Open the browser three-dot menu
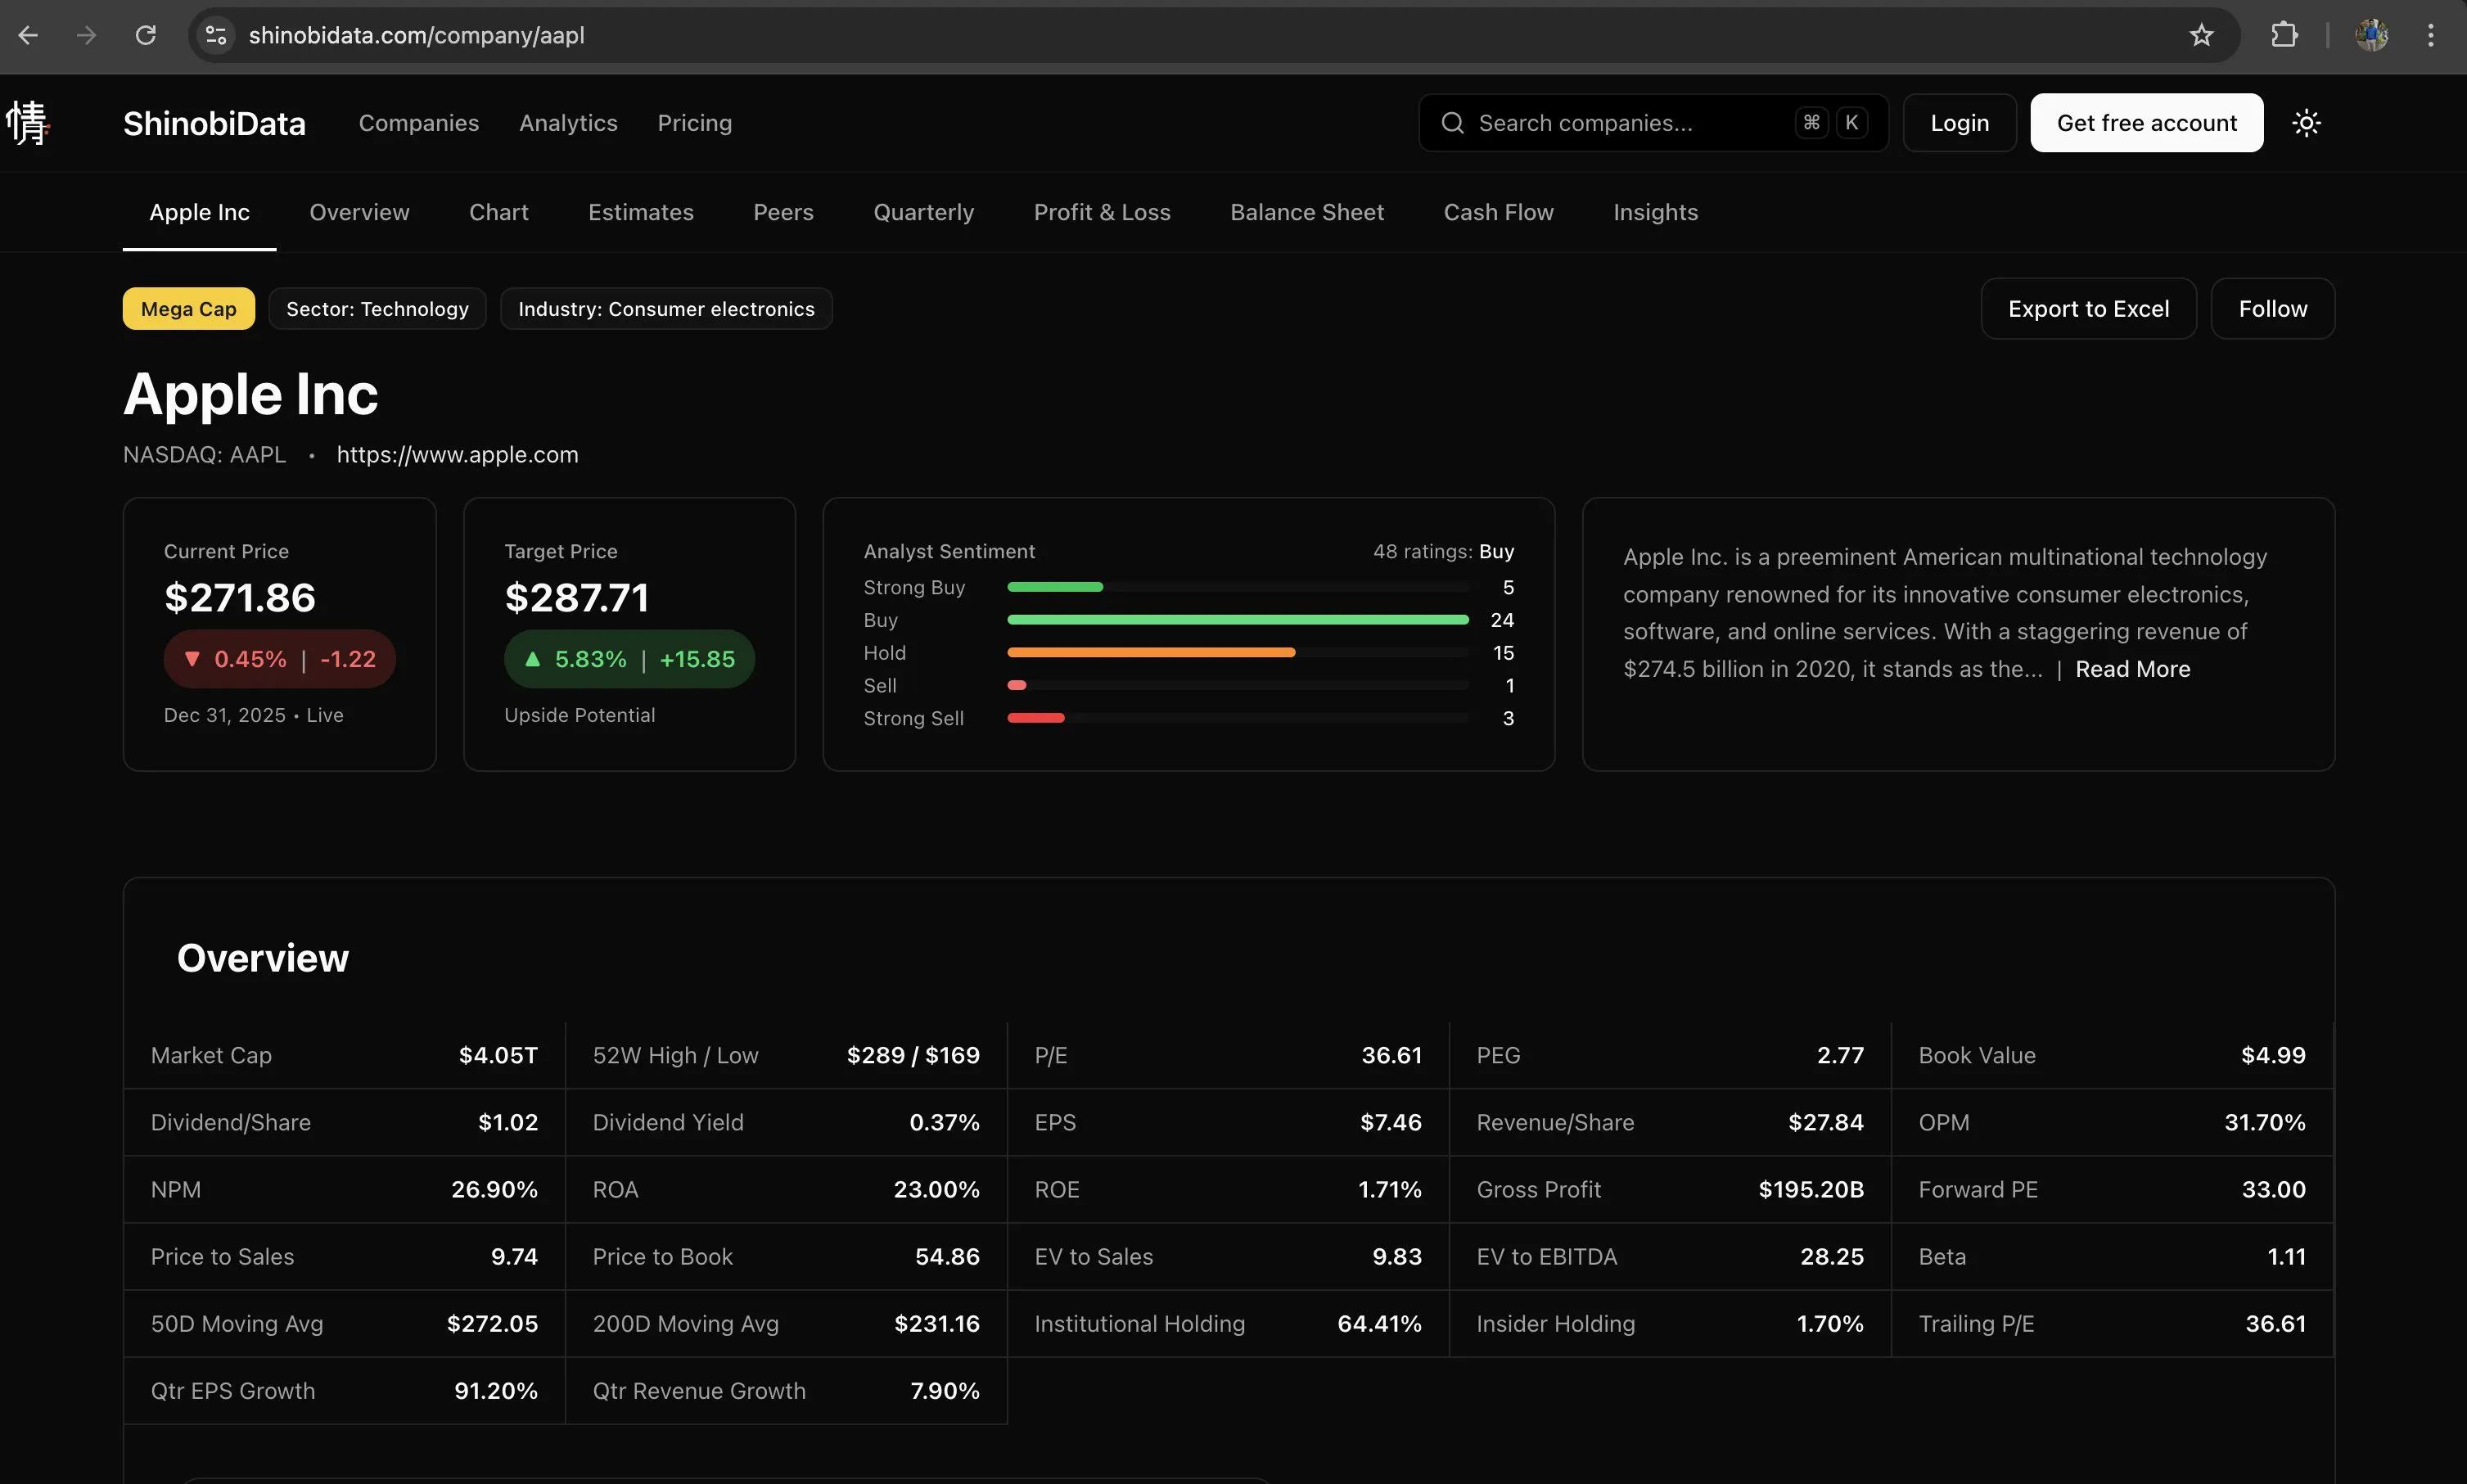 [2430, 36]
